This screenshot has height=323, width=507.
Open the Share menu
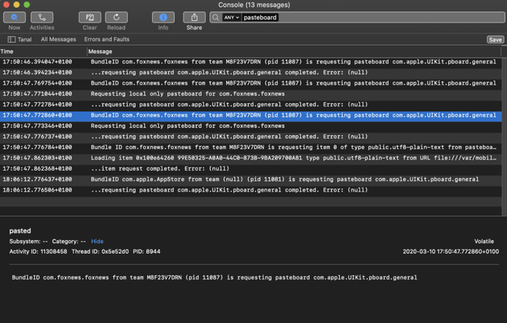194,17
